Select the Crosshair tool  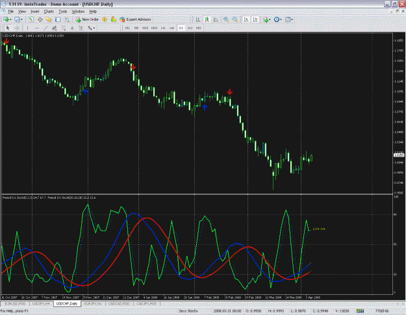pyautogui.click(x=17, y=28)
